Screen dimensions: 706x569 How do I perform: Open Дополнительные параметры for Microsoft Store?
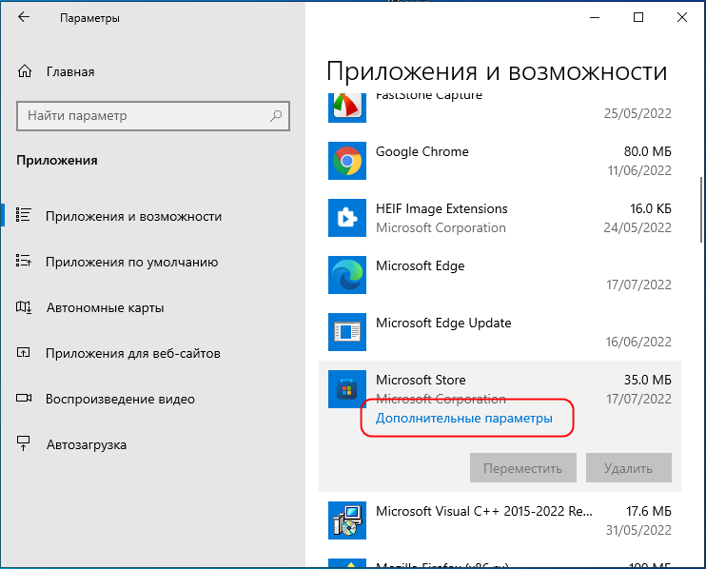coord(463,419)
